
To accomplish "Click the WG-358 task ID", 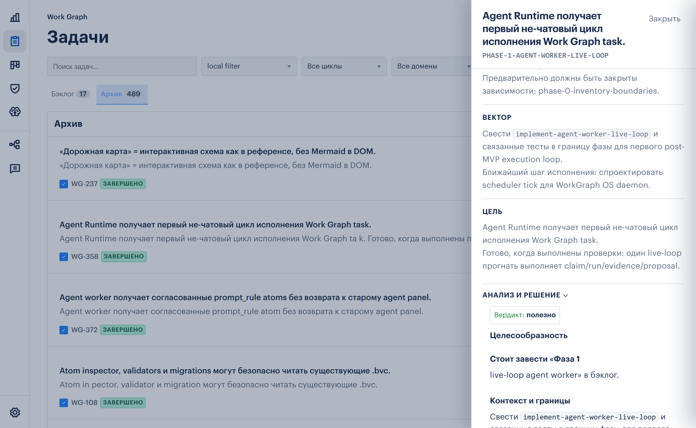I will tap(85, 257).
